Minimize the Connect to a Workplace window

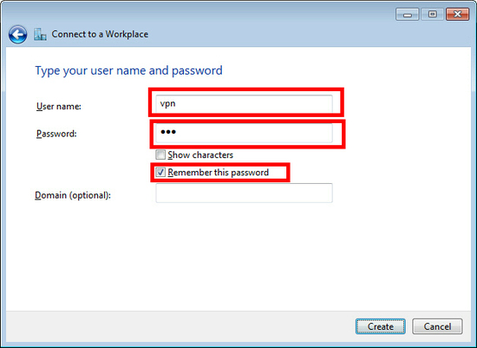coord(408,14)
